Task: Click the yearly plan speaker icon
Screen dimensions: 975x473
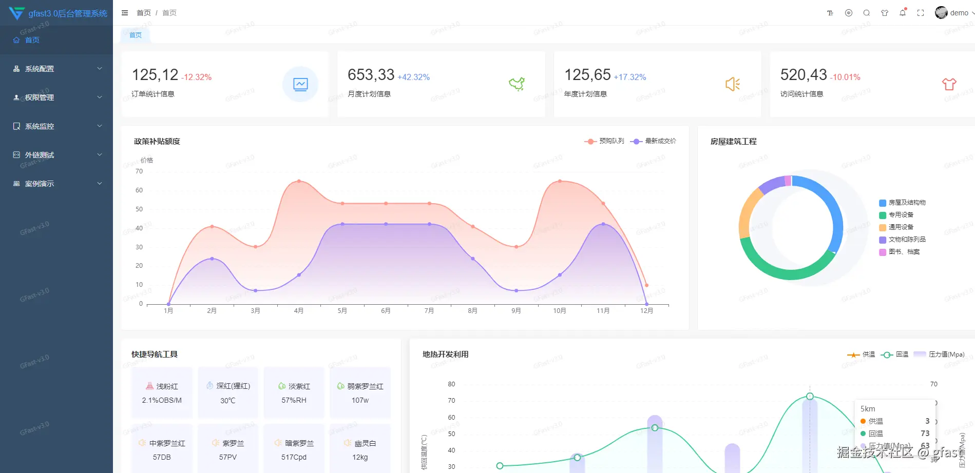Action: pos(733,84)
